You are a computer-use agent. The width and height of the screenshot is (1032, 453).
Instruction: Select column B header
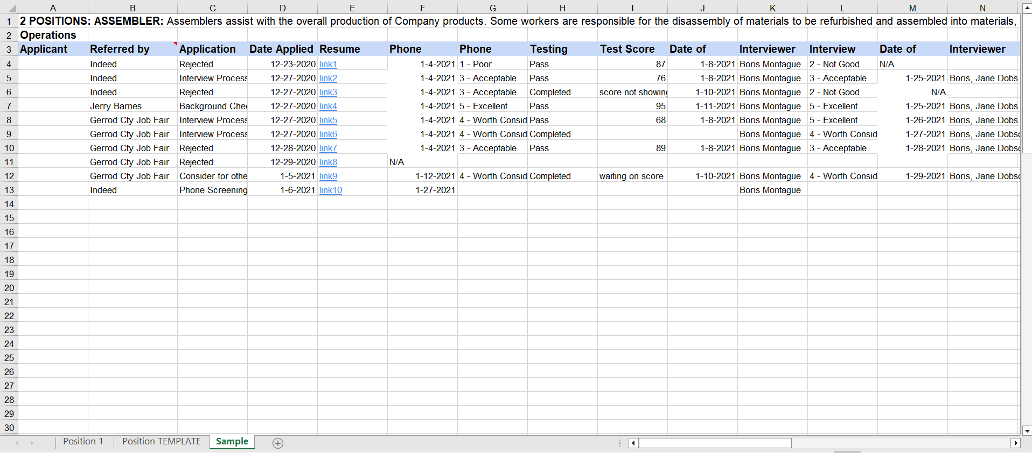coord(133,8)
